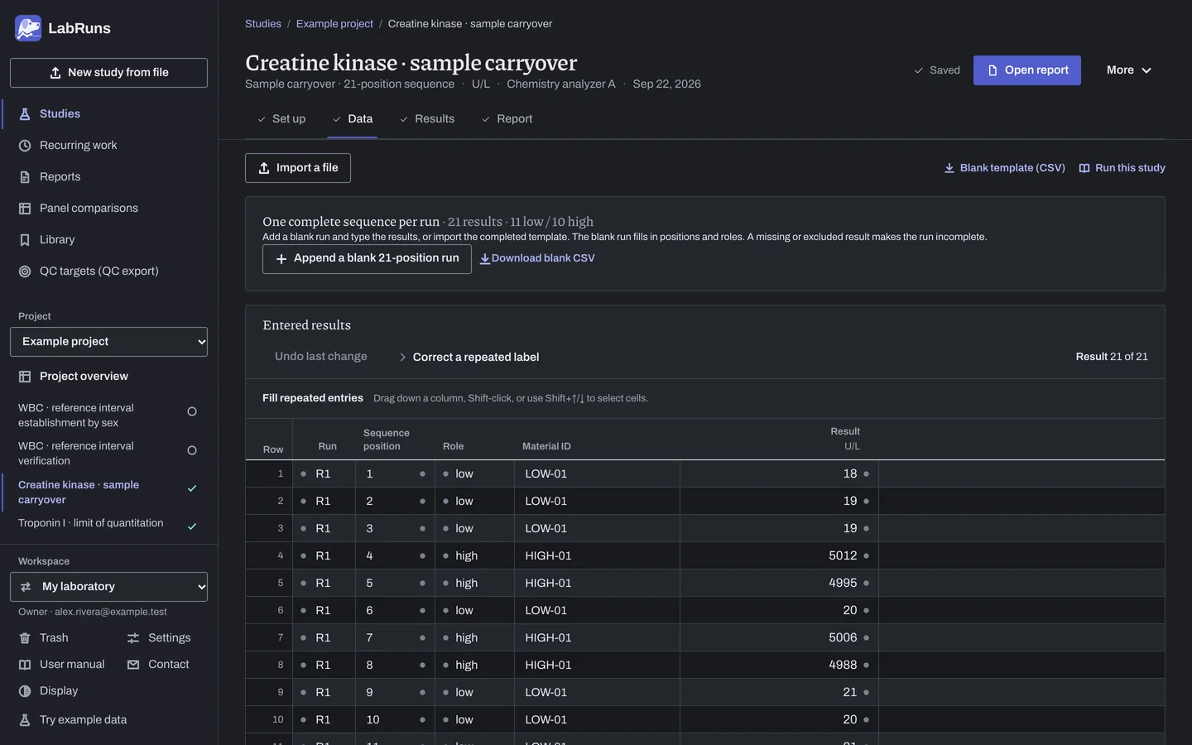Click Run this study guide link
The height and width of the screenshot is (745, 1192).
[1122, 168]
